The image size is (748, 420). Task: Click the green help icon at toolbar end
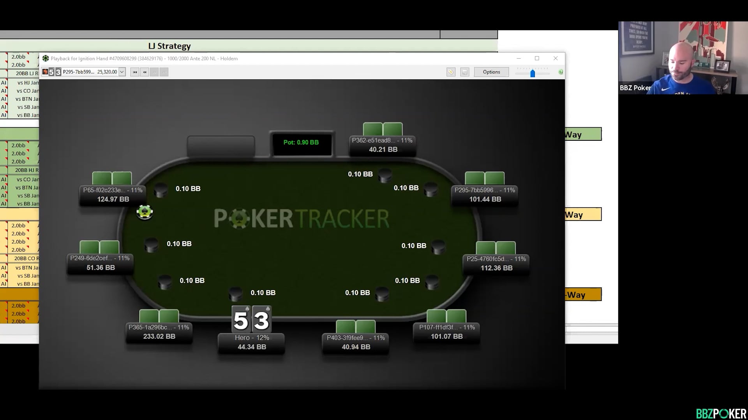point(561,72)
